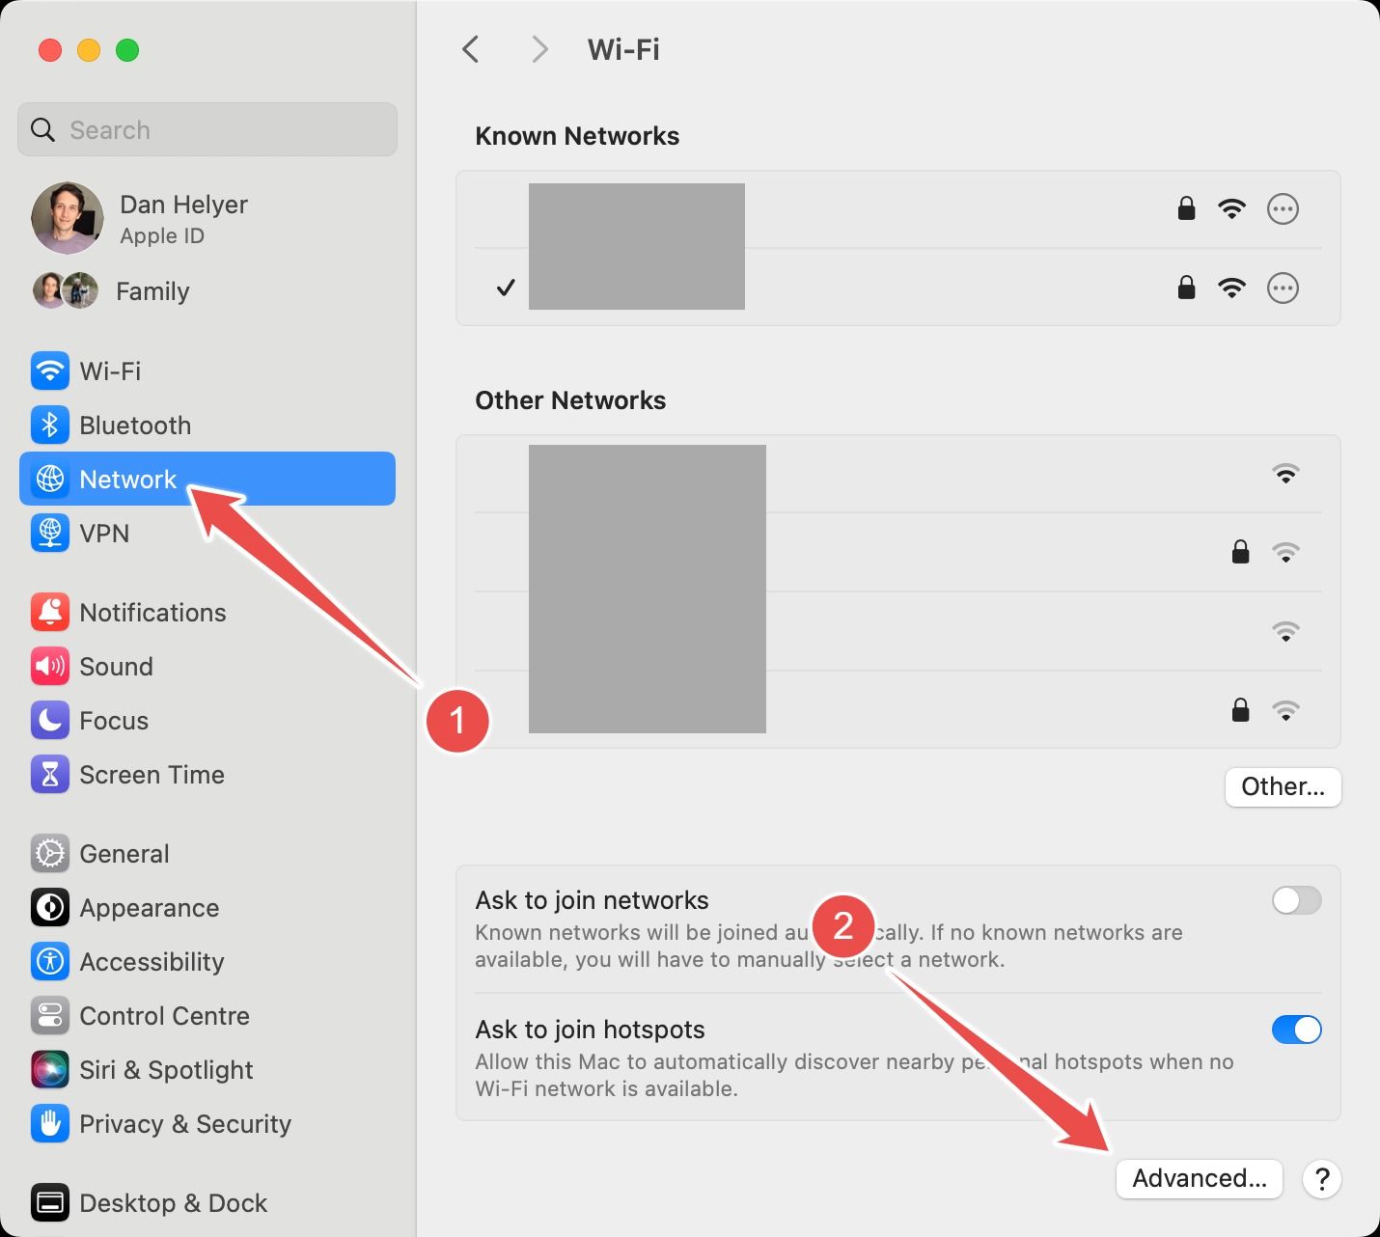Open Accessibility settings
The width and height of the screenshot is (1380, 1237).
(x=207, y=961)
